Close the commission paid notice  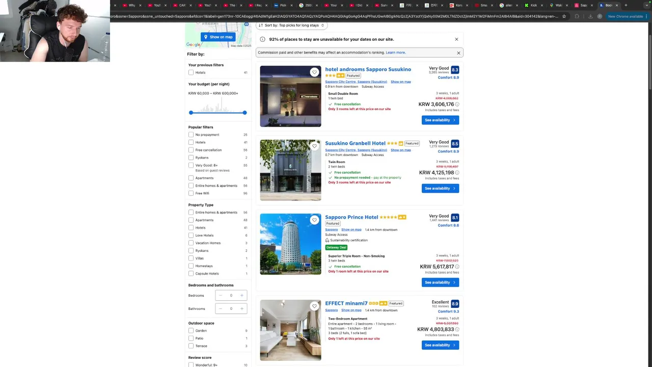point(458,53)
